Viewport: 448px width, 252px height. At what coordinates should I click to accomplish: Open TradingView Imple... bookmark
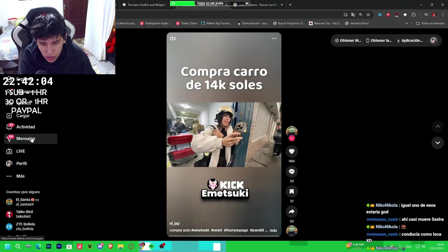click(155, 23)
